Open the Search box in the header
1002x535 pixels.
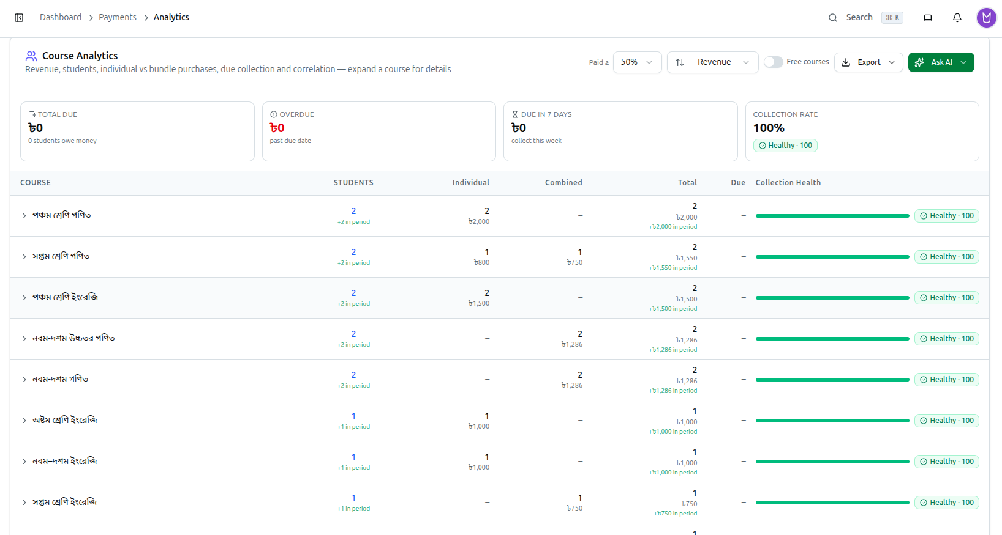865,18
